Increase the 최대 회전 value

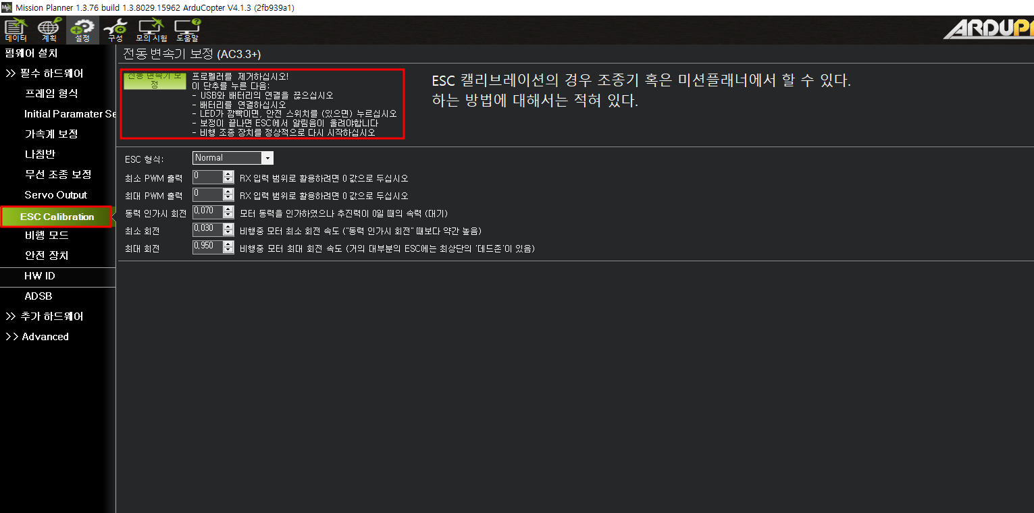click(x=228, y=244)
